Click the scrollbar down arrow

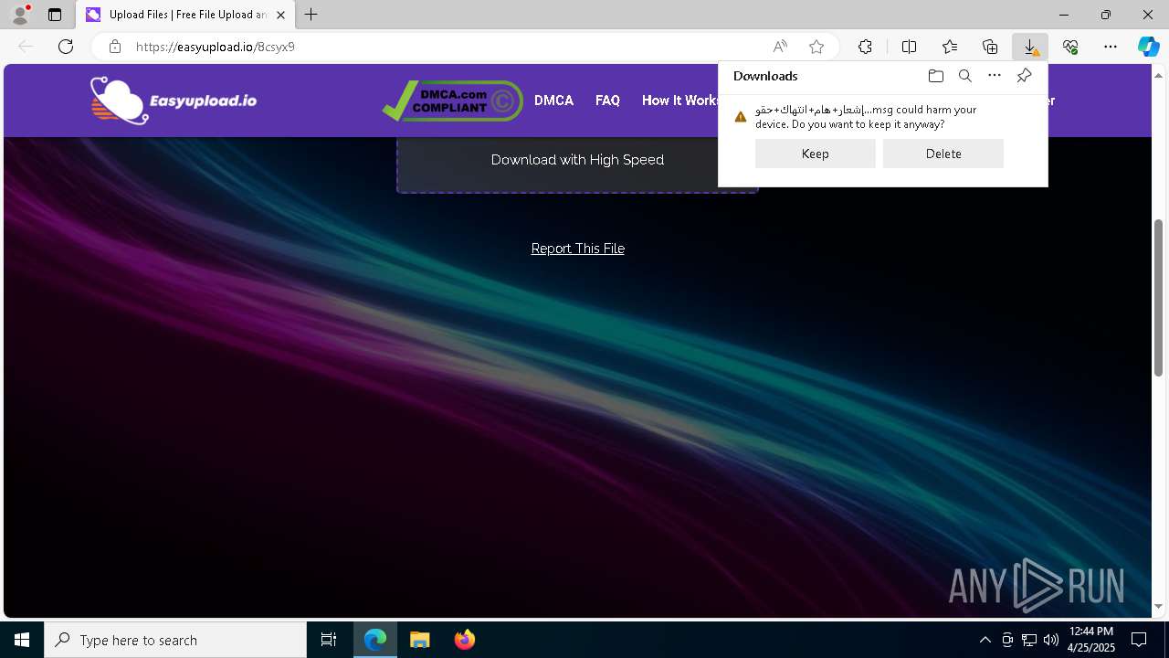(1159, 607)
